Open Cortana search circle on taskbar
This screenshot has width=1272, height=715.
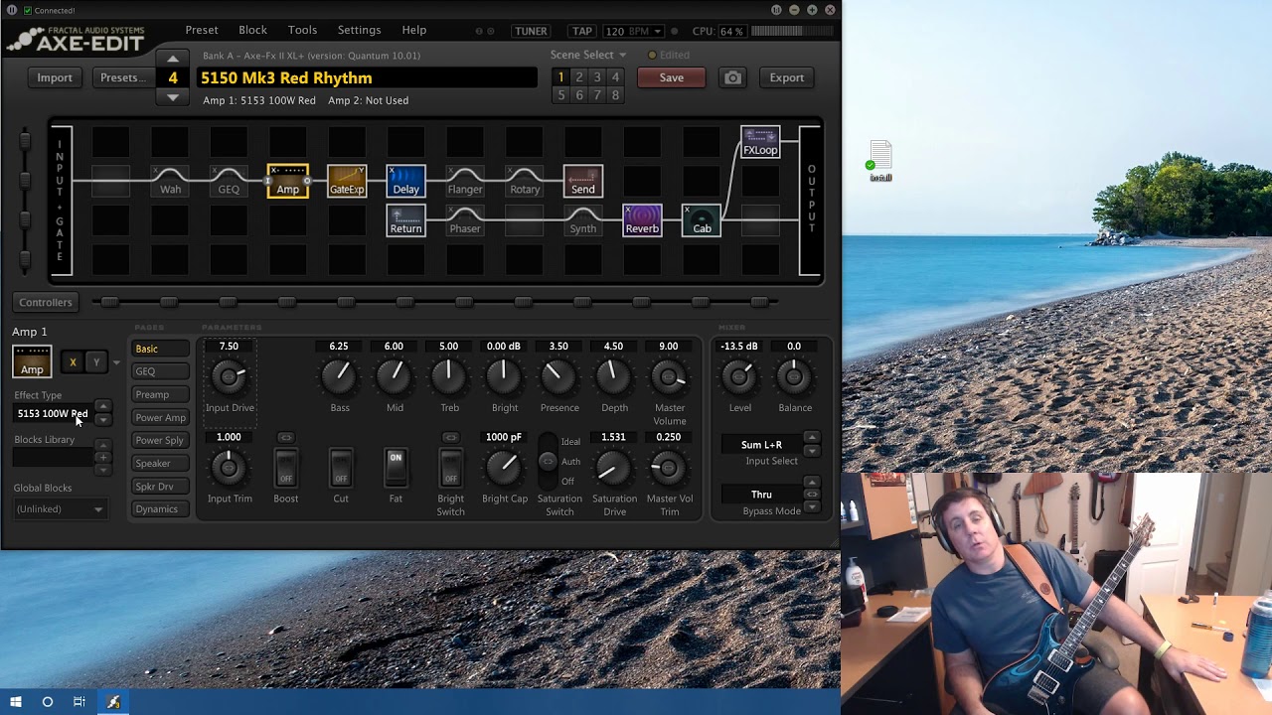click(x=48, y=702)
